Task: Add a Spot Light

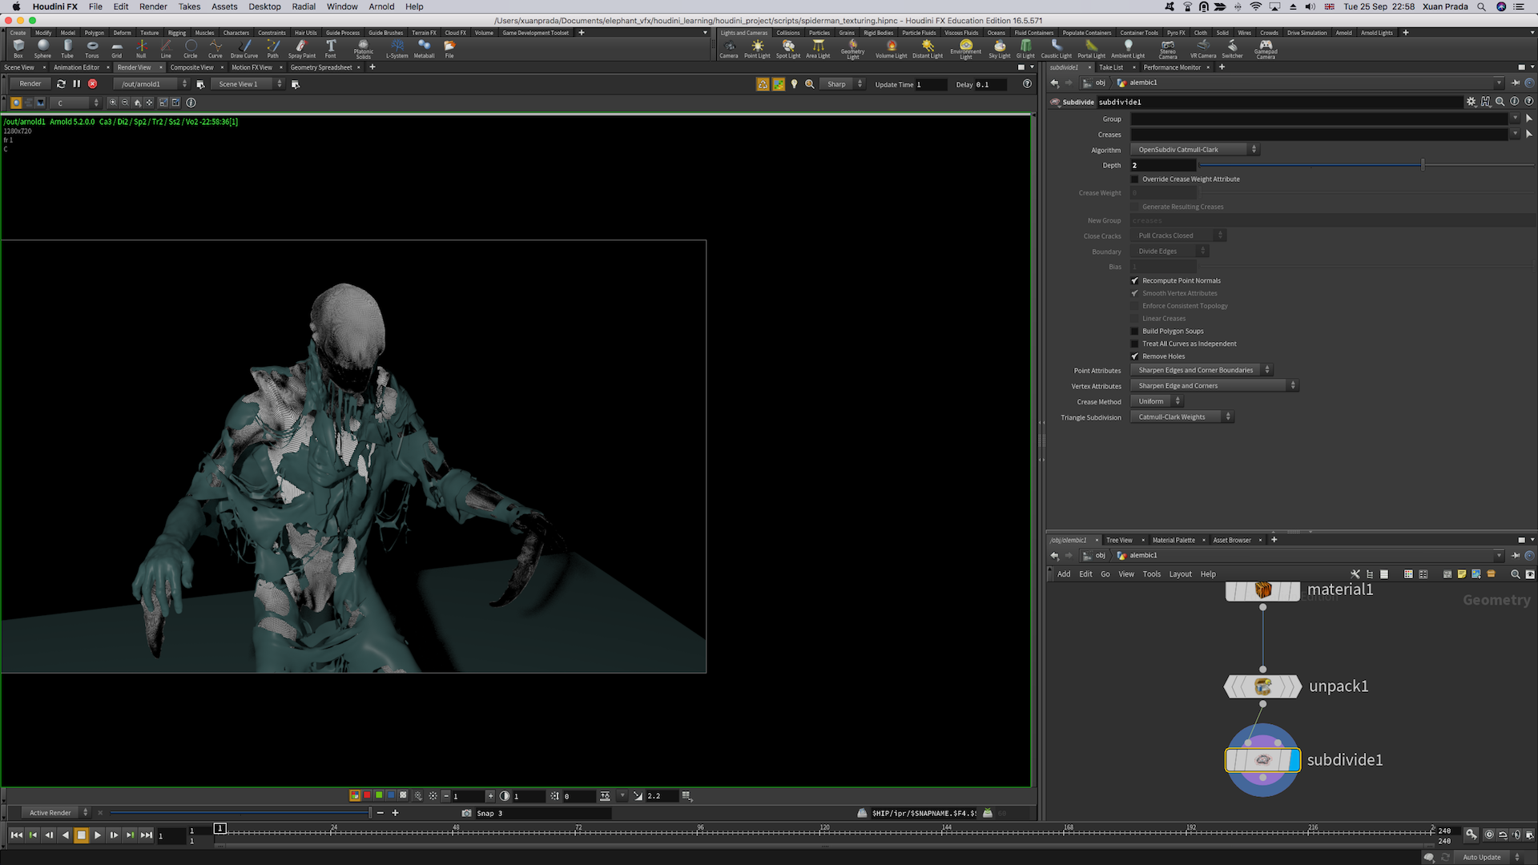Action: click(x=788, y=49)
